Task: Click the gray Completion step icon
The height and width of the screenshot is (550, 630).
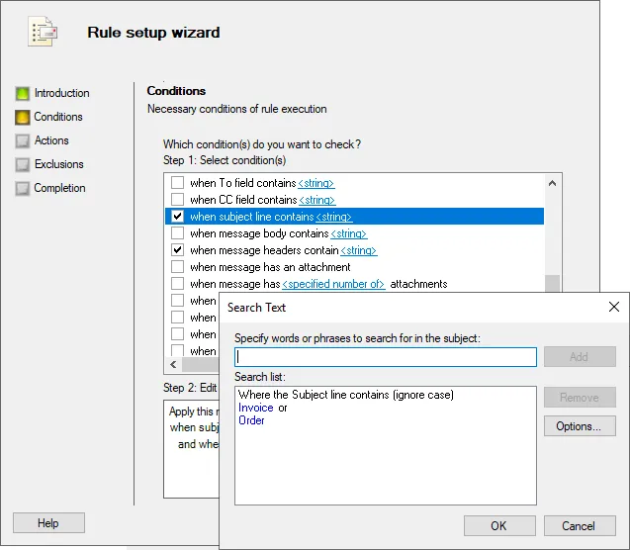Action: click(23, 189)
